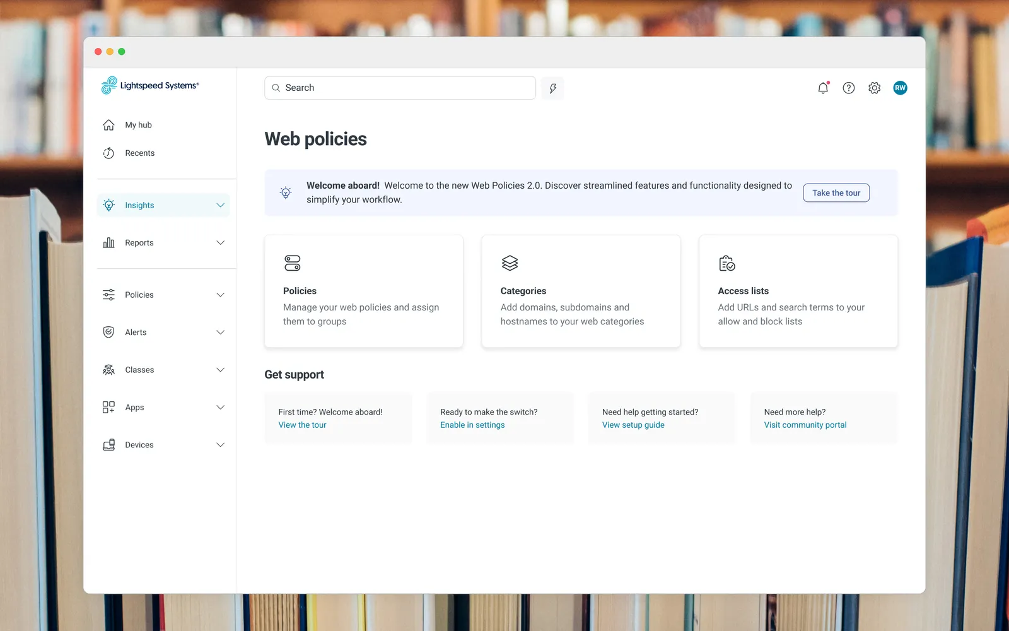The height and width of the screenshot is (631, 1009).
Task: Open the Access lists card title
Action: (743, 291)
